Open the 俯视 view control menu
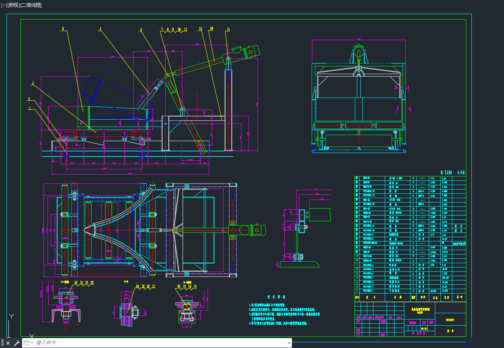 pos(14,5)
